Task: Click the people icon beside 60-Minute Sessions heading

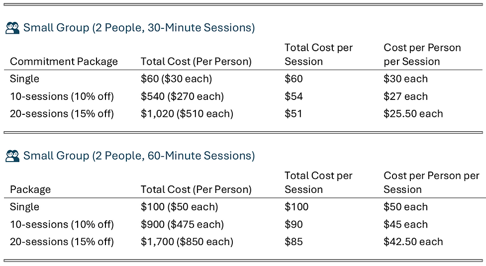Action: pos(12,156)
